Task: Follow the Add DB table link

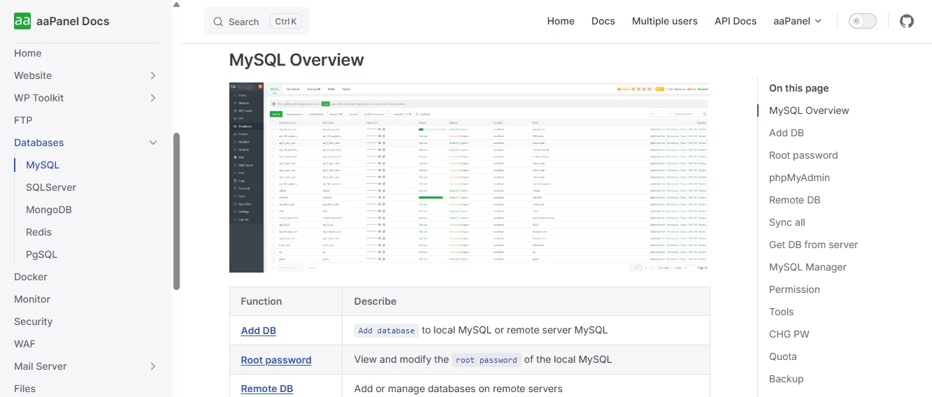Action: [x=258, y=331]
